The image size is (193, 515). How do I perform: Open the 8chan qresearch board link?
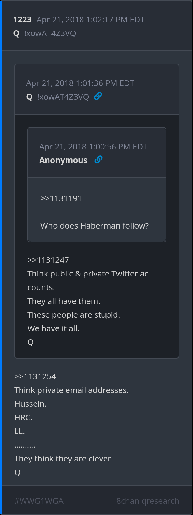(x=148, y=501)
